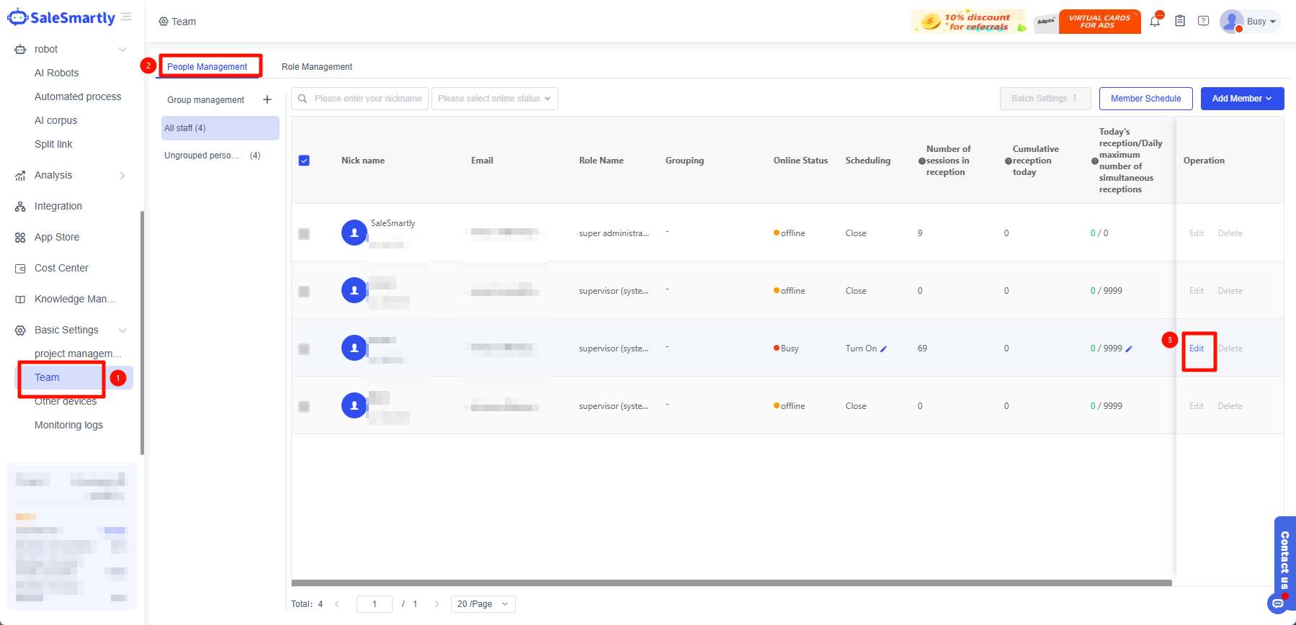Toggle the sidebar collapse hamburger icon
Screen dimensions: 1296x625
127,17
